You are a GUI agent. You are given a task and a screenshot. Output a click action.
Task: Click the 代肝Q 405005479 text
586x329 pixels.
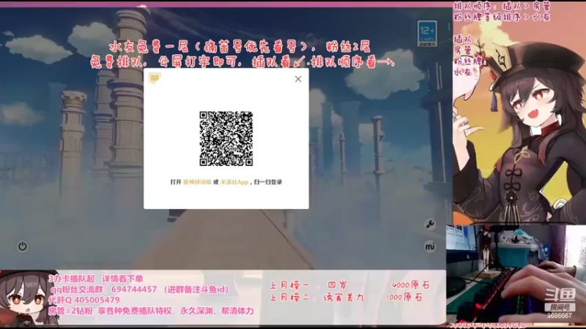(x=84, y=300)
